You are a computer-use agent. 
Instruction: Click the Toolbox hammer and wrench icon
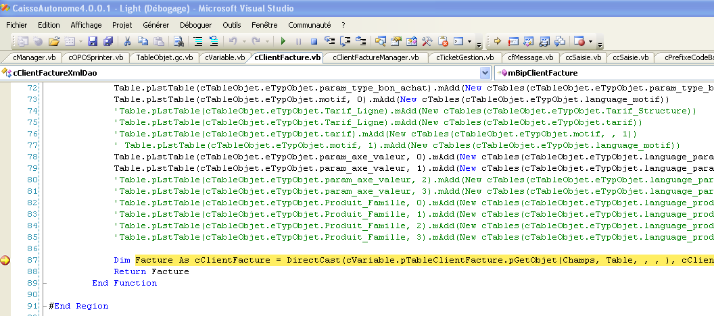point(427,41)
